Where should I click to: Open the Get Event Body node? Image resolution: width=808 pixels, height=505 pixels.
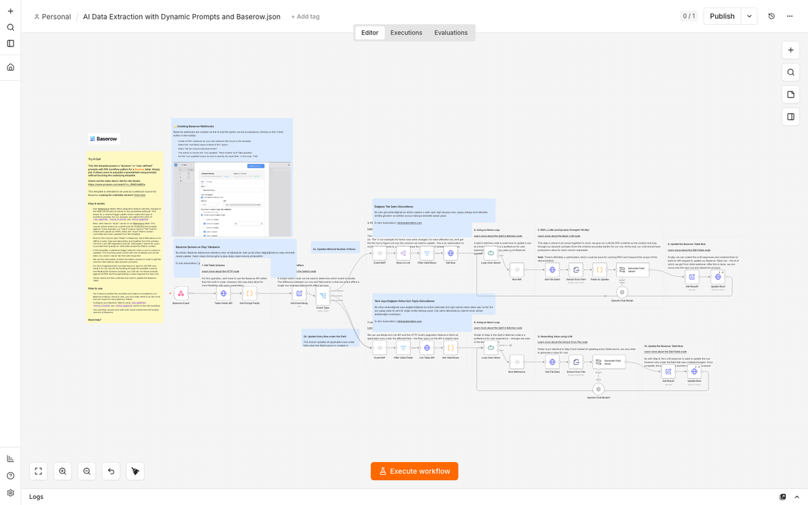tap(300, 294)
